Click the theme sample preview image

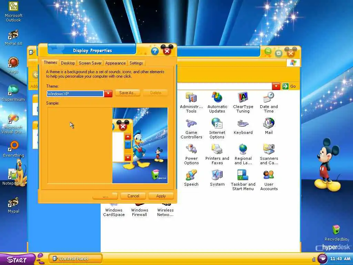coord(140,145)
